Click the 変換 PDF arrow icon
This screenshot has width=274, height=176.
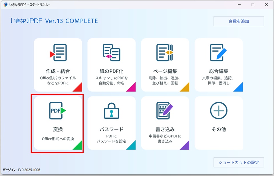pyautogui.click(x=58, y=111)
